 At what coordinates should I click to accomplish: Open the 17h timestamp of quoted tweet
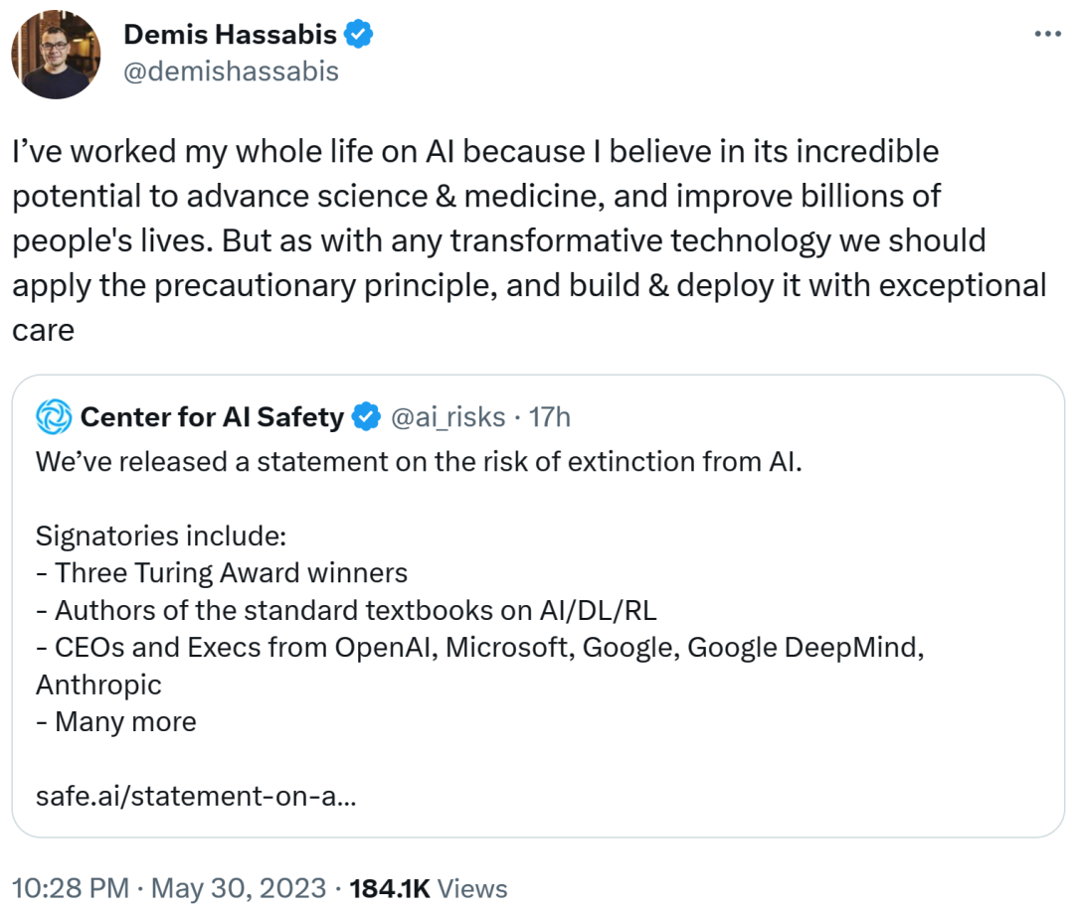pyautogui.click(x=549, y=416)
